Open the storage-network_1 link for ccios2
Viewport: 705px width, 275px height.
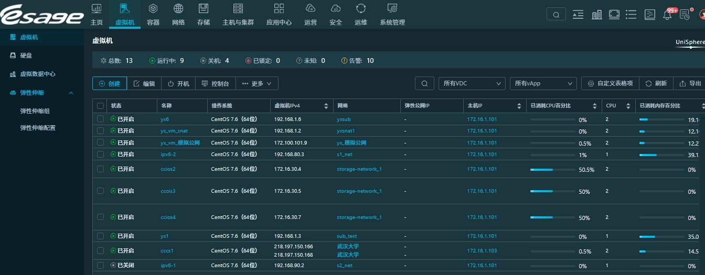click(x=359, y=169)
